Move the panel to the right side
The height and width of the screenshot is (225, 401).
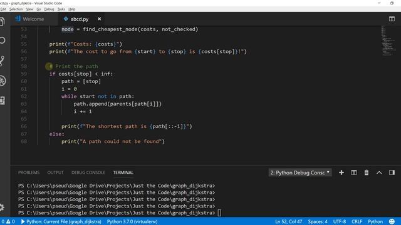pyautogui.click(x=392, y=172)
